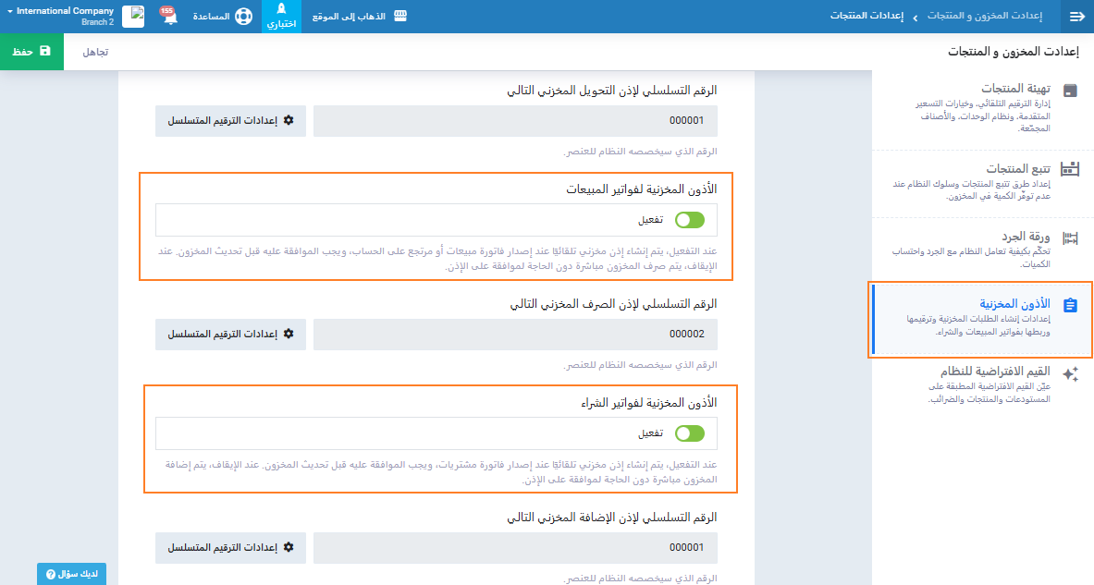Toggle تفعيل for الأذون المخزنية لفواتير المبيعات

[x=689, y=220]
